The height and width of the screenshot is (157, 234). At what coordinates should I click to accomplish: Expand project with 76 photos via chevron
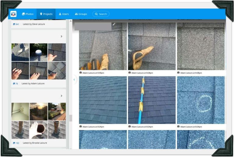(x=62, y=36)
